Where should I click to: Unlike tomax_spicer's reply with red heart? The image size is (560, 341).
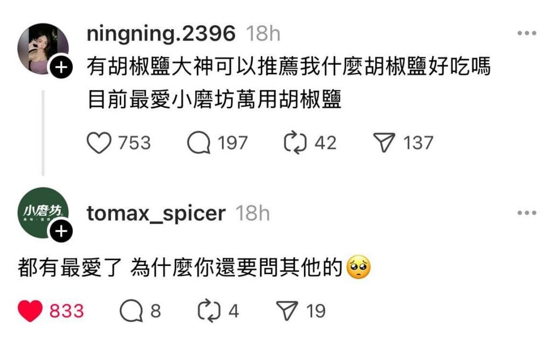click(30, 310)
